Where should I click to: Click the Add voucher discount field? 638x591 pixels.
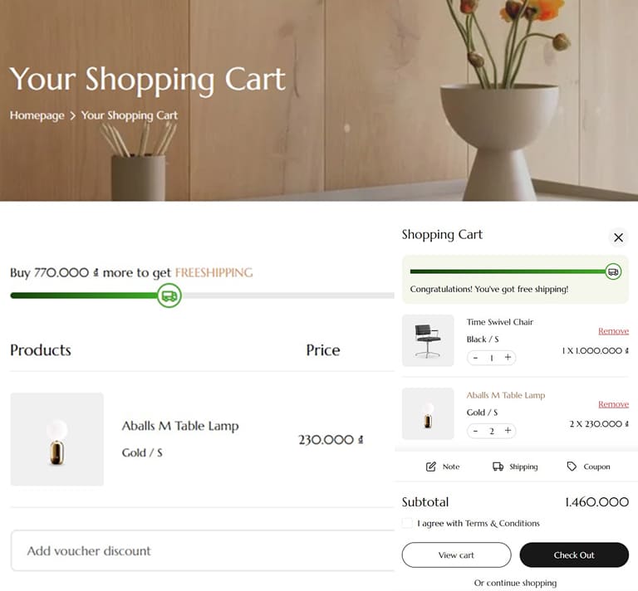click(199, 550)
